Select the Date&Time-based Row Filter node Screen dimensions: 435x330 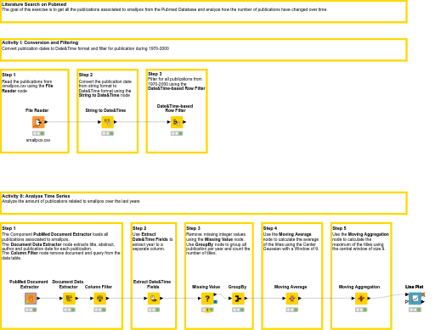[x=177, y=122]
